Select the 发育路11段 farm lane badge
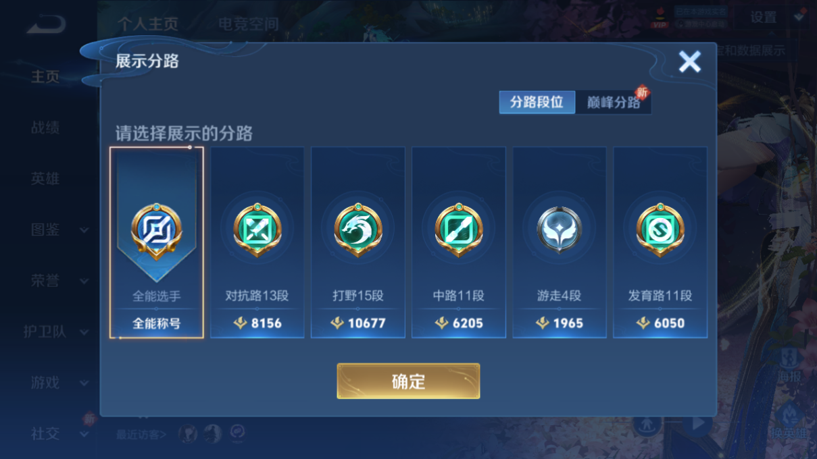 pos(660,230)
